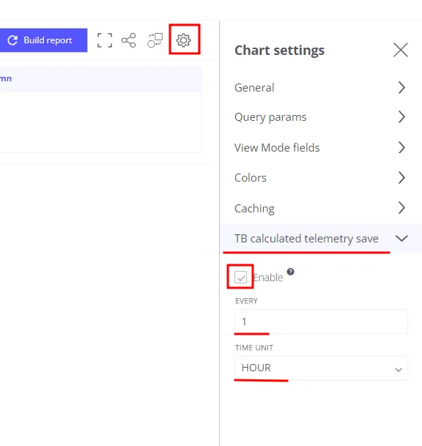Expand the Caching section chevron

[401, 208]
